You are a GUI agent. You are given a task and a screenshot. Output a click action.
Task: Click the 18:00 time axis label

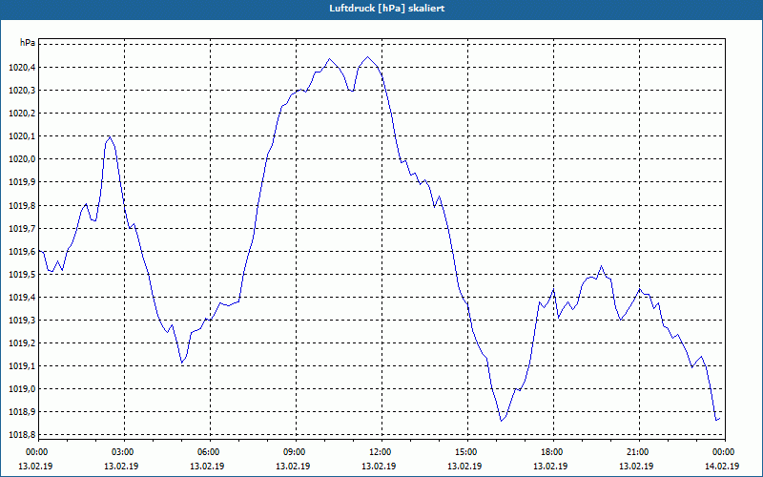pyautogui.click(x=551, y=452)
